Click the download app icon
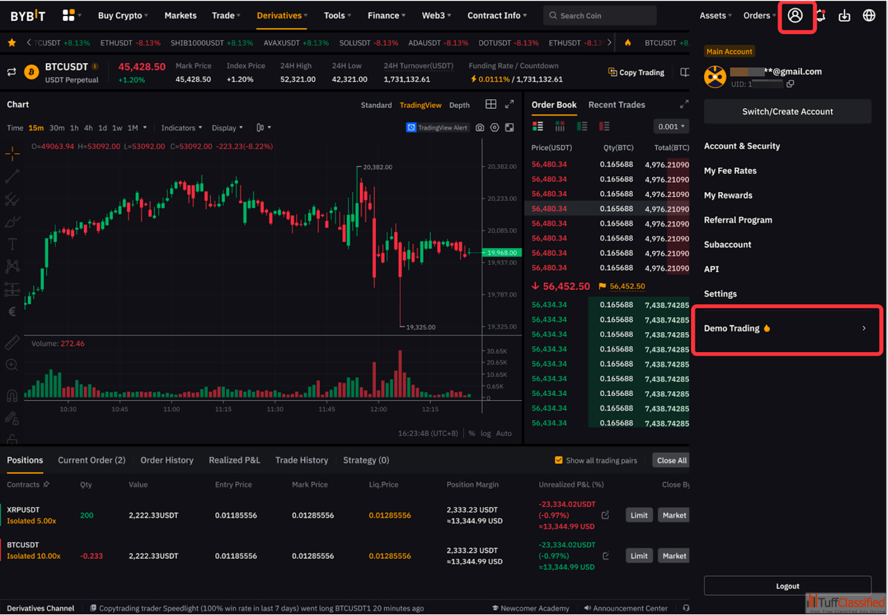This screenshot has width=888, height=615. [x=844, y=15]
